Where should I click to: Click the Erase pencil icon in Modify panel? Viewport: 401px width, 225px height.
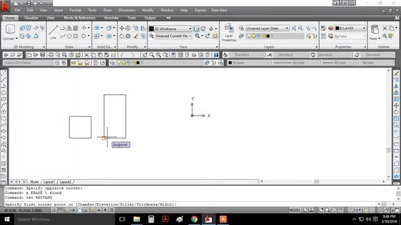[x=136, y=36]
